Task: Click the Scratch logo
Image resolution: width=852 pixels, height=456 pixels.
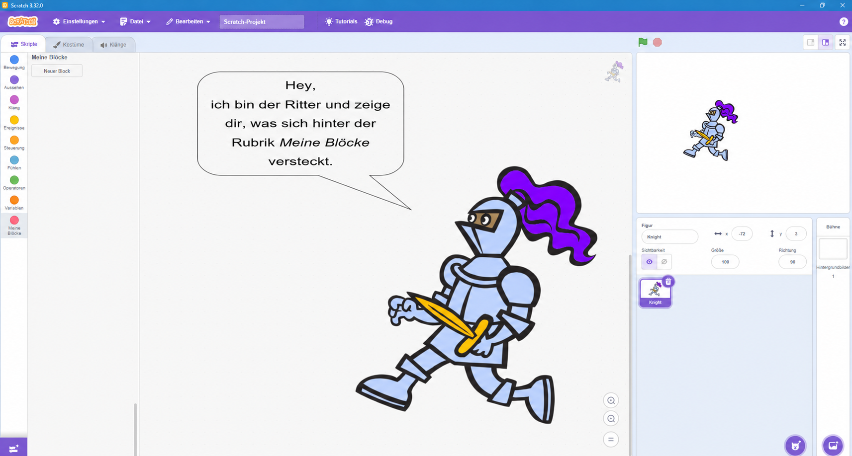Action: click(22, 21)
